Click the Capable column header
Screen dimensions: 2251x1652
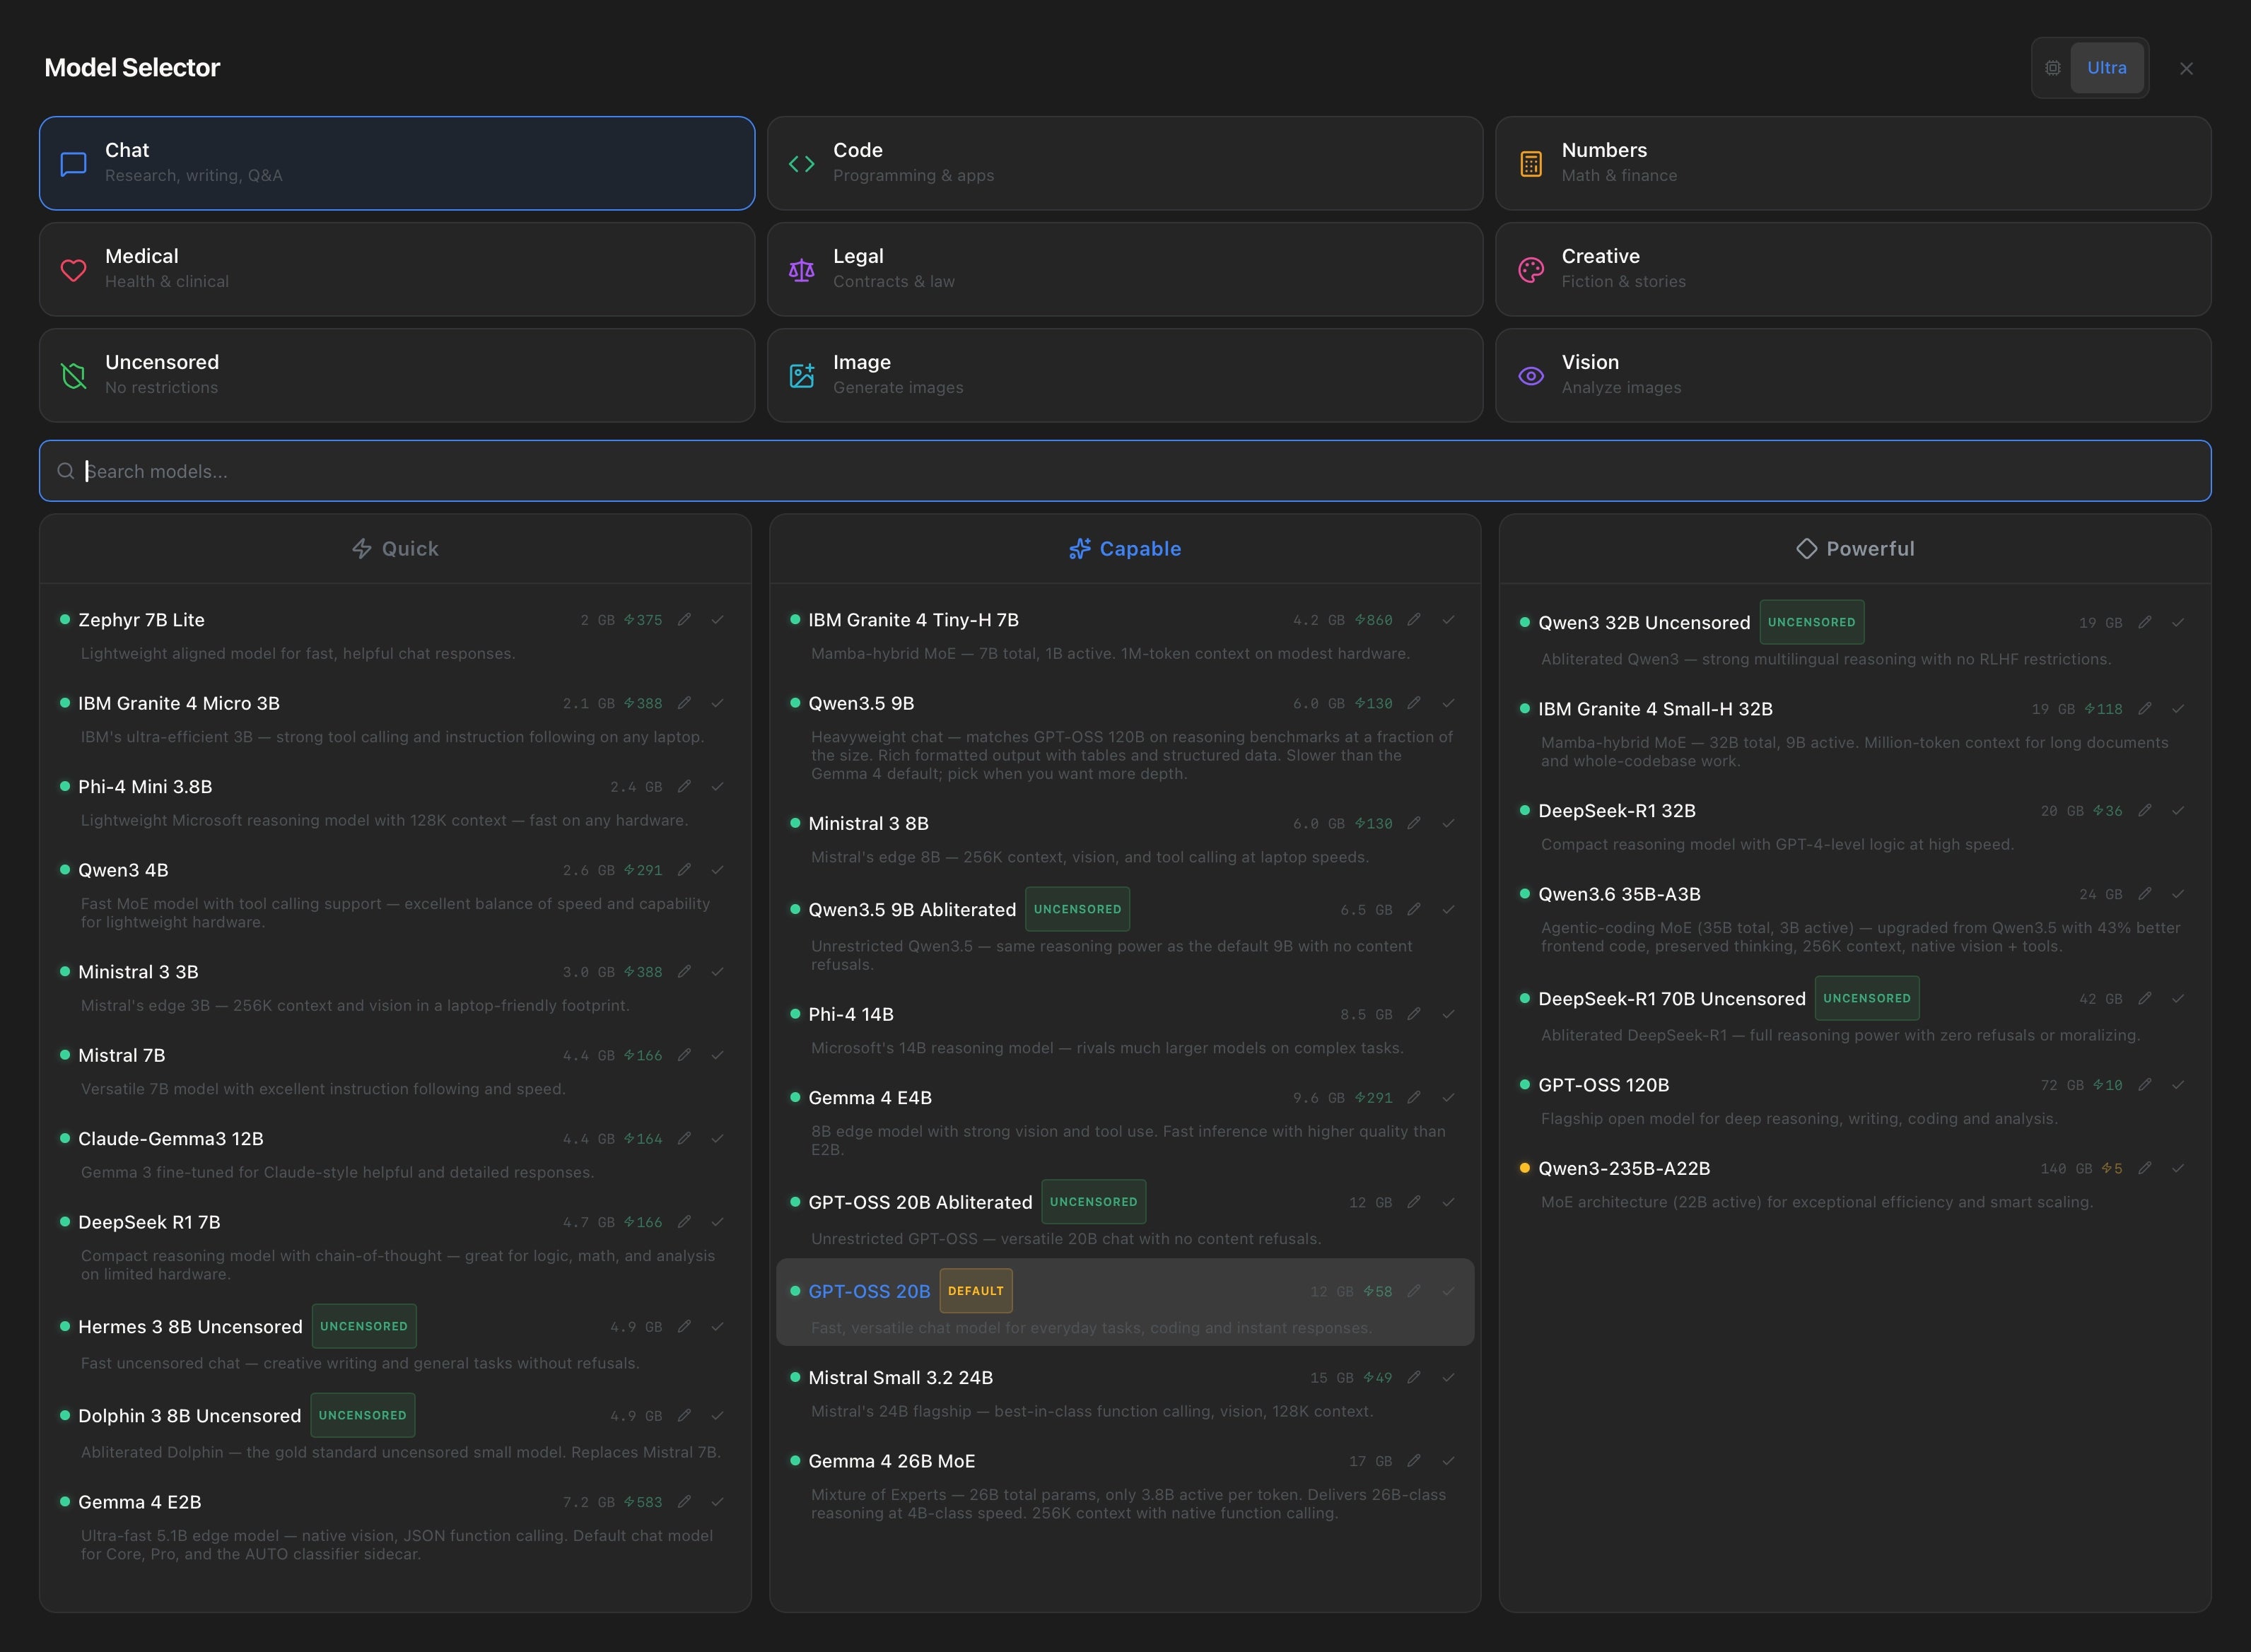1125,549
